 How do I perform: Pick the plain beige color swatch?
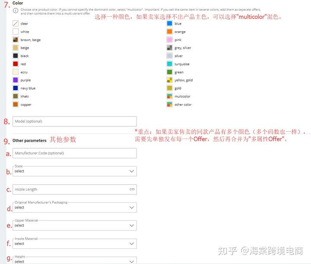click(x=16, y=48)
